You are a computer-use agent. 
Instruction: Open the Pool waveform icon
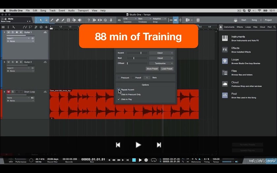point(225,95)
